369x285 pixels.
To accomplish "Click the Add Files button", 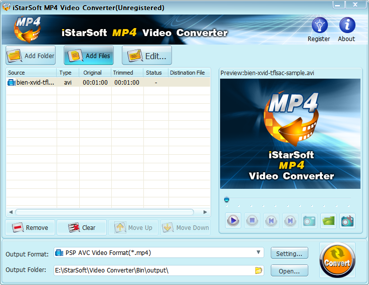I will pos(89,56).
